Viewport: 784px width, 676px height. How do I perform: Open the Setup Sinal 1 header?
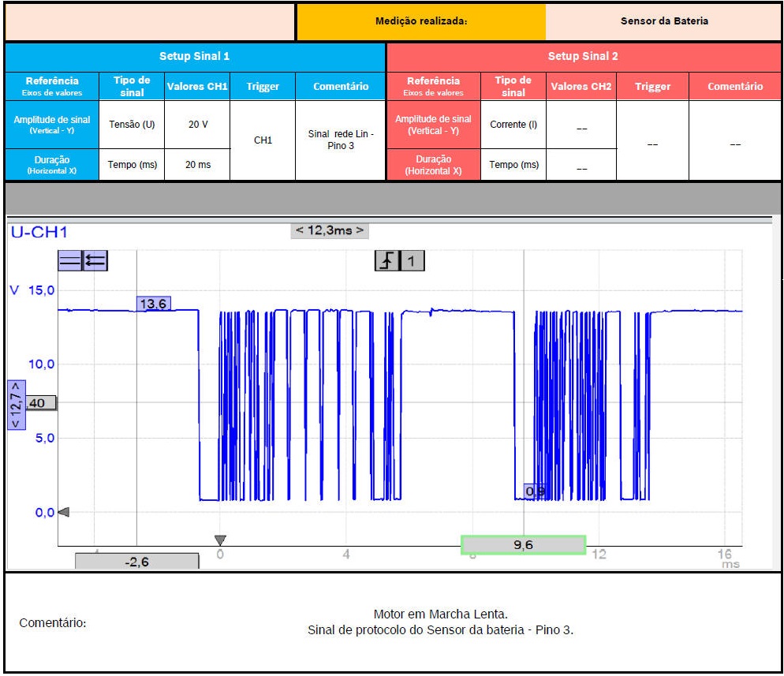195,56
